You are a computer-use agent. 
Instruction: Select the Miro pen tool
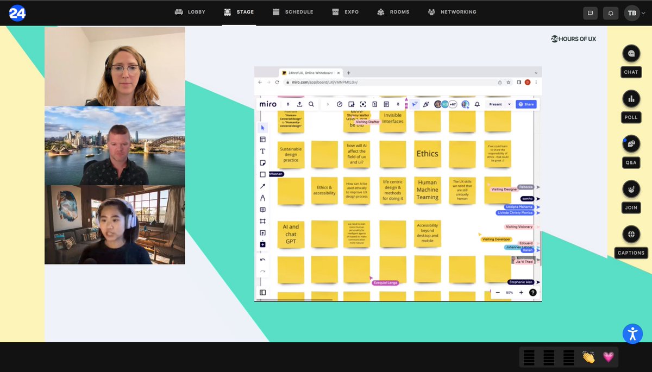pyautogui.click(x=262, y=198)
